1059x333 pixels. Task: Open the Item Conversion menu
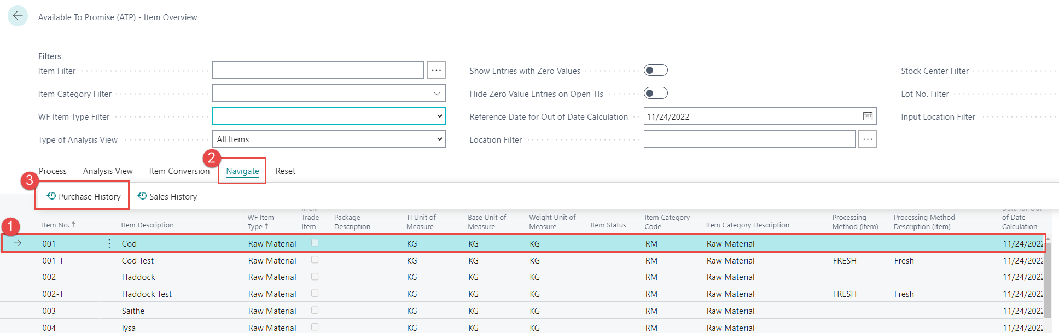pyautogui.click(x=179, y=171)
